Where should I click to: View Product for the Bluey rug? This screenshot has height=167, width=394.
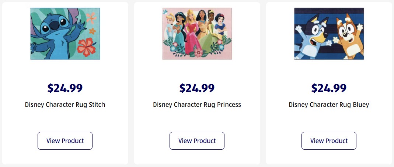(329, 141)
